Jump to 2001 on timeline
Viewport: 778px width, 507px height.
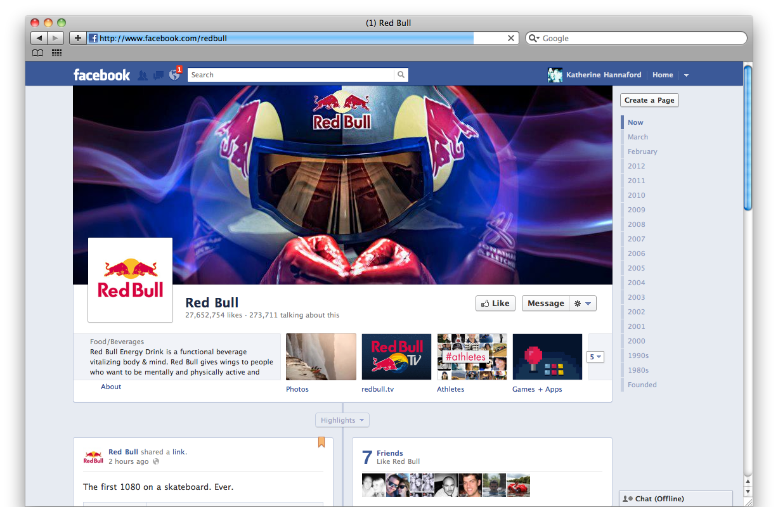point(637,326)
